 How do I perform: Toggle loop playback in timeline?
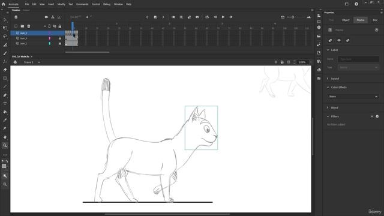[x=207, y=17]
